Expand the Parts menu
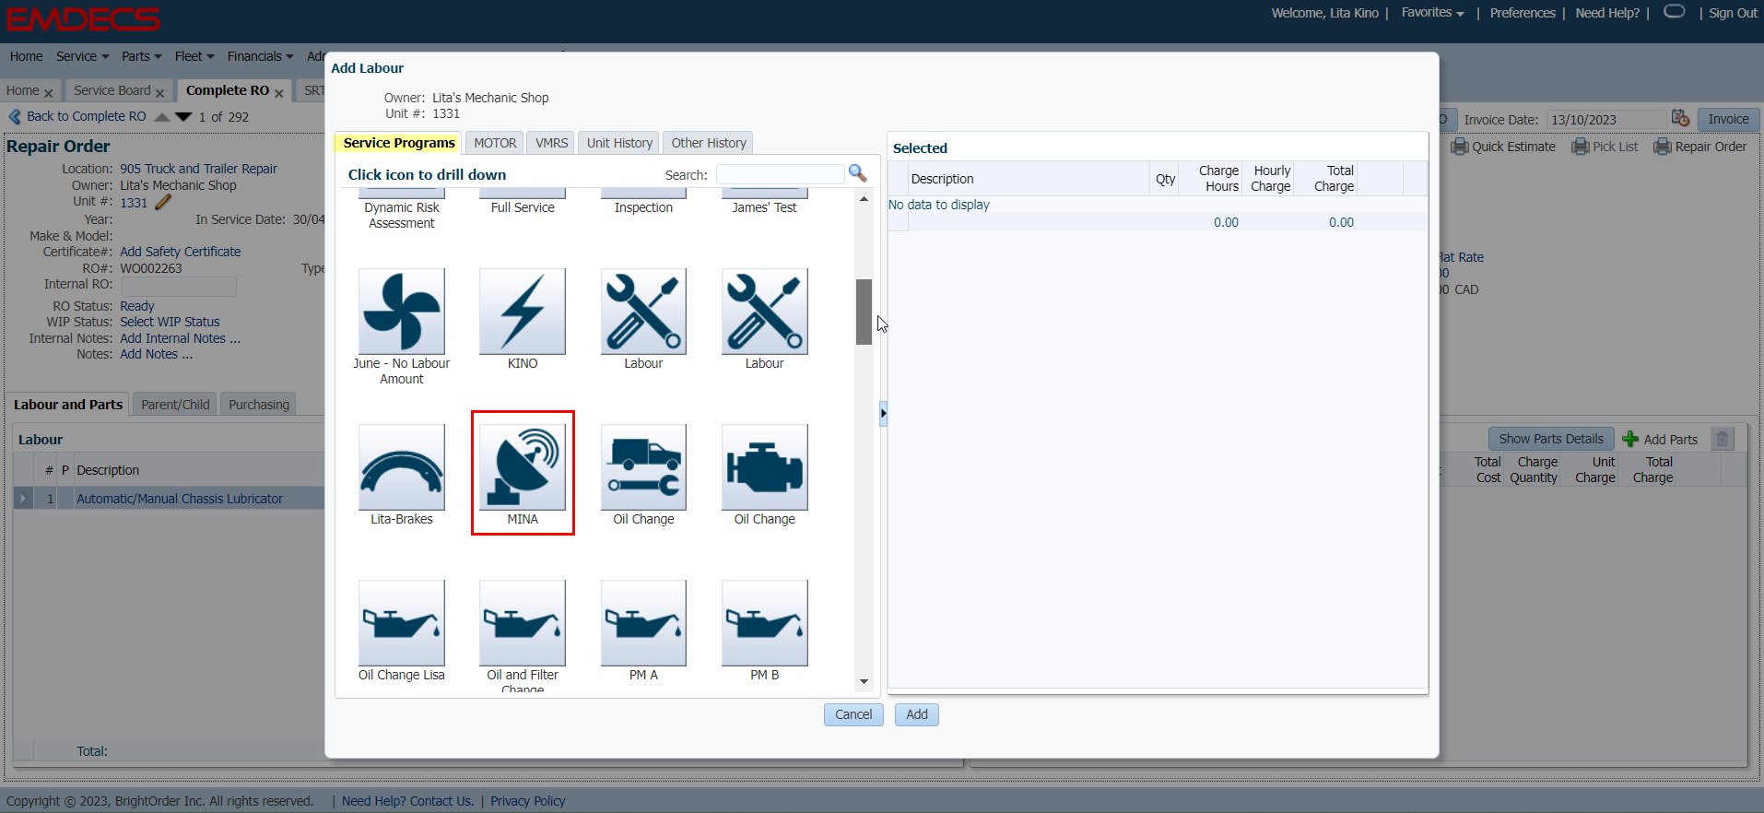This screenshot has height=813, width=1764. pyautogui.click(x=142, y=56)
